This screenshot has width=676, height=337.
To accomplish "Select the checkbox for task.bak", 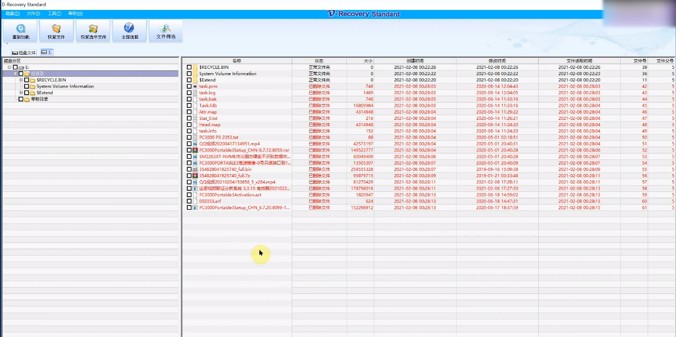I will [189, 99].
